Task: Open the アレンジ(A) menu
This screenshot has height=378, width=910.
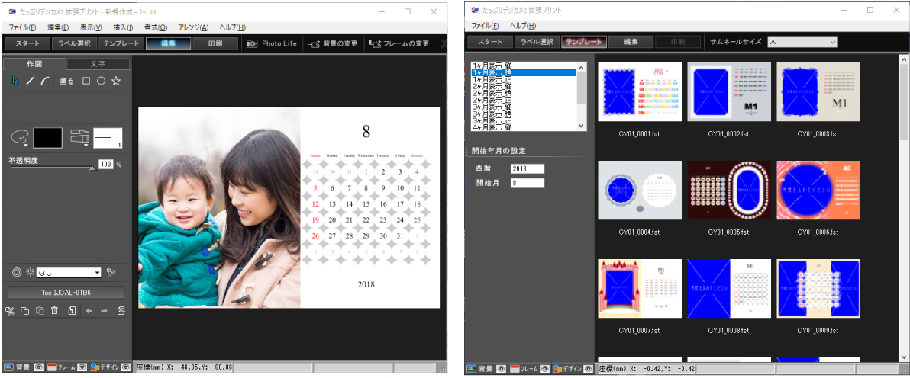Action: pos(192,27)
